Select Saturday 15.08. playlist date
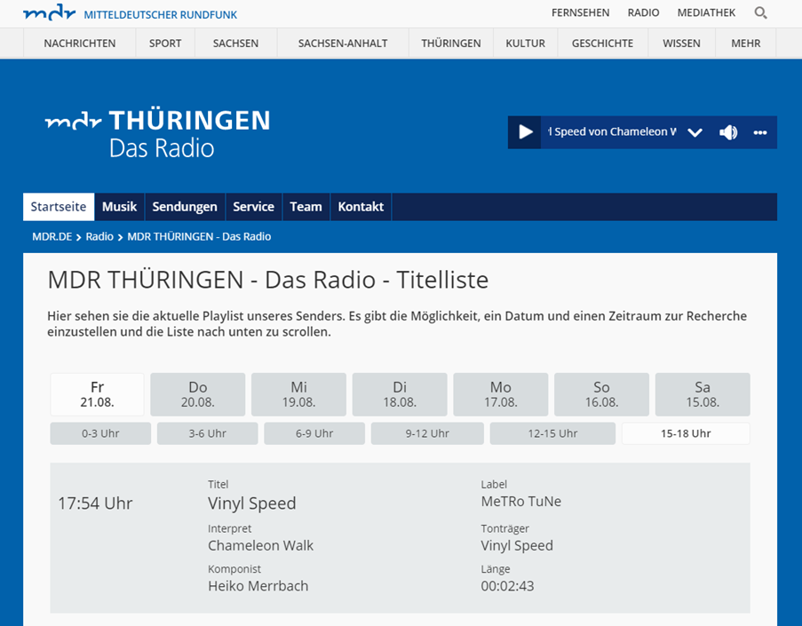This screenshot has width=802, height=626. 703,394
